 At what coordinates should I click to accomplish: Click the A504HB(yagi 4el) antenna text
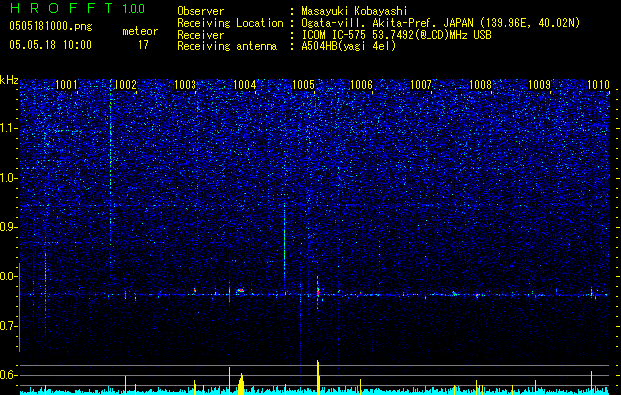tap(349, 46)
